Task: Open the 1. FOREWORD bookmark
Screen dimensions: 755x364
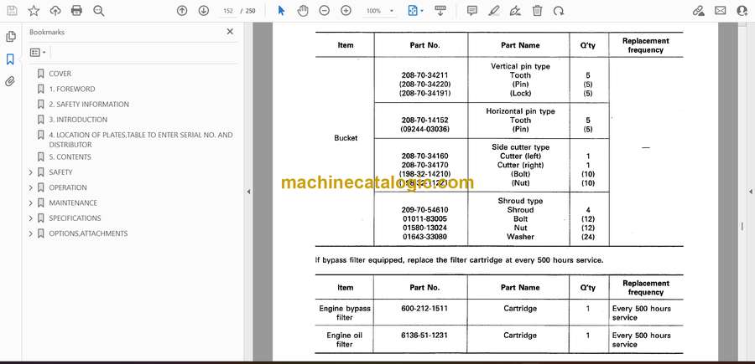Action: point(72,89)
